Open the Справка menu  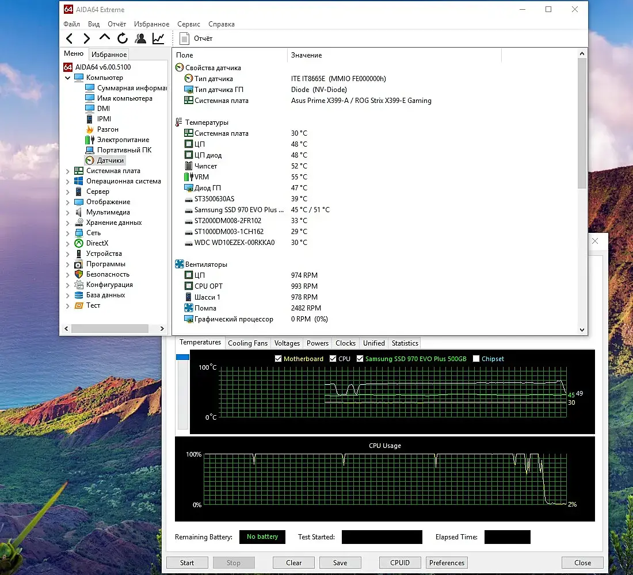tap(221, 24)
